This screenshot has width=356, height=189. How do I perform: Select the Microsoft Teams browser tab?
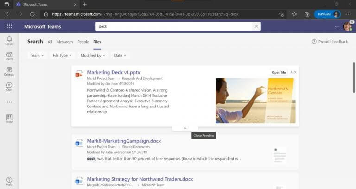[45, 4]
